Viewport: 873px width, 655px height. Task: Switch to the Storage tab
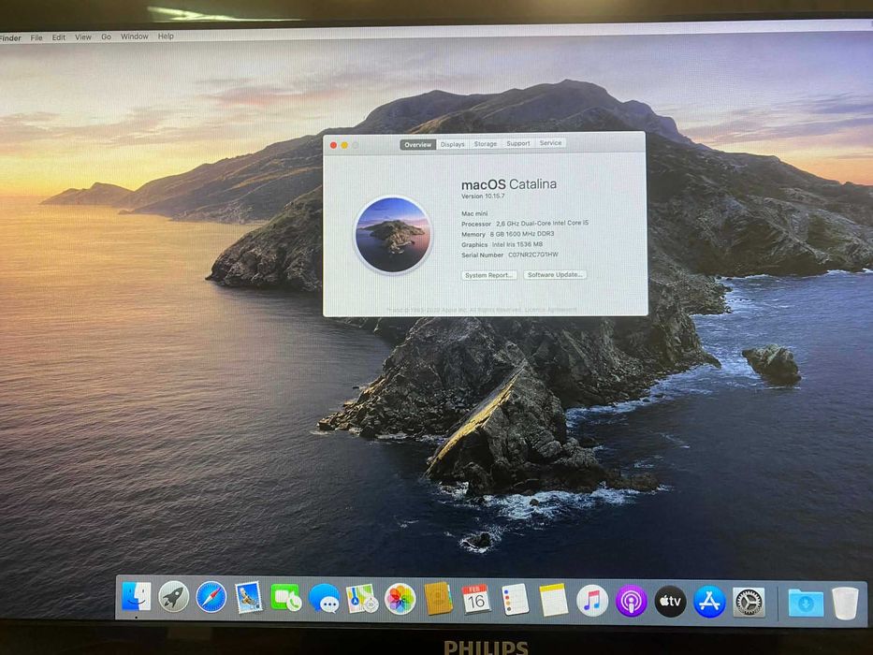[x=485, y=144]
